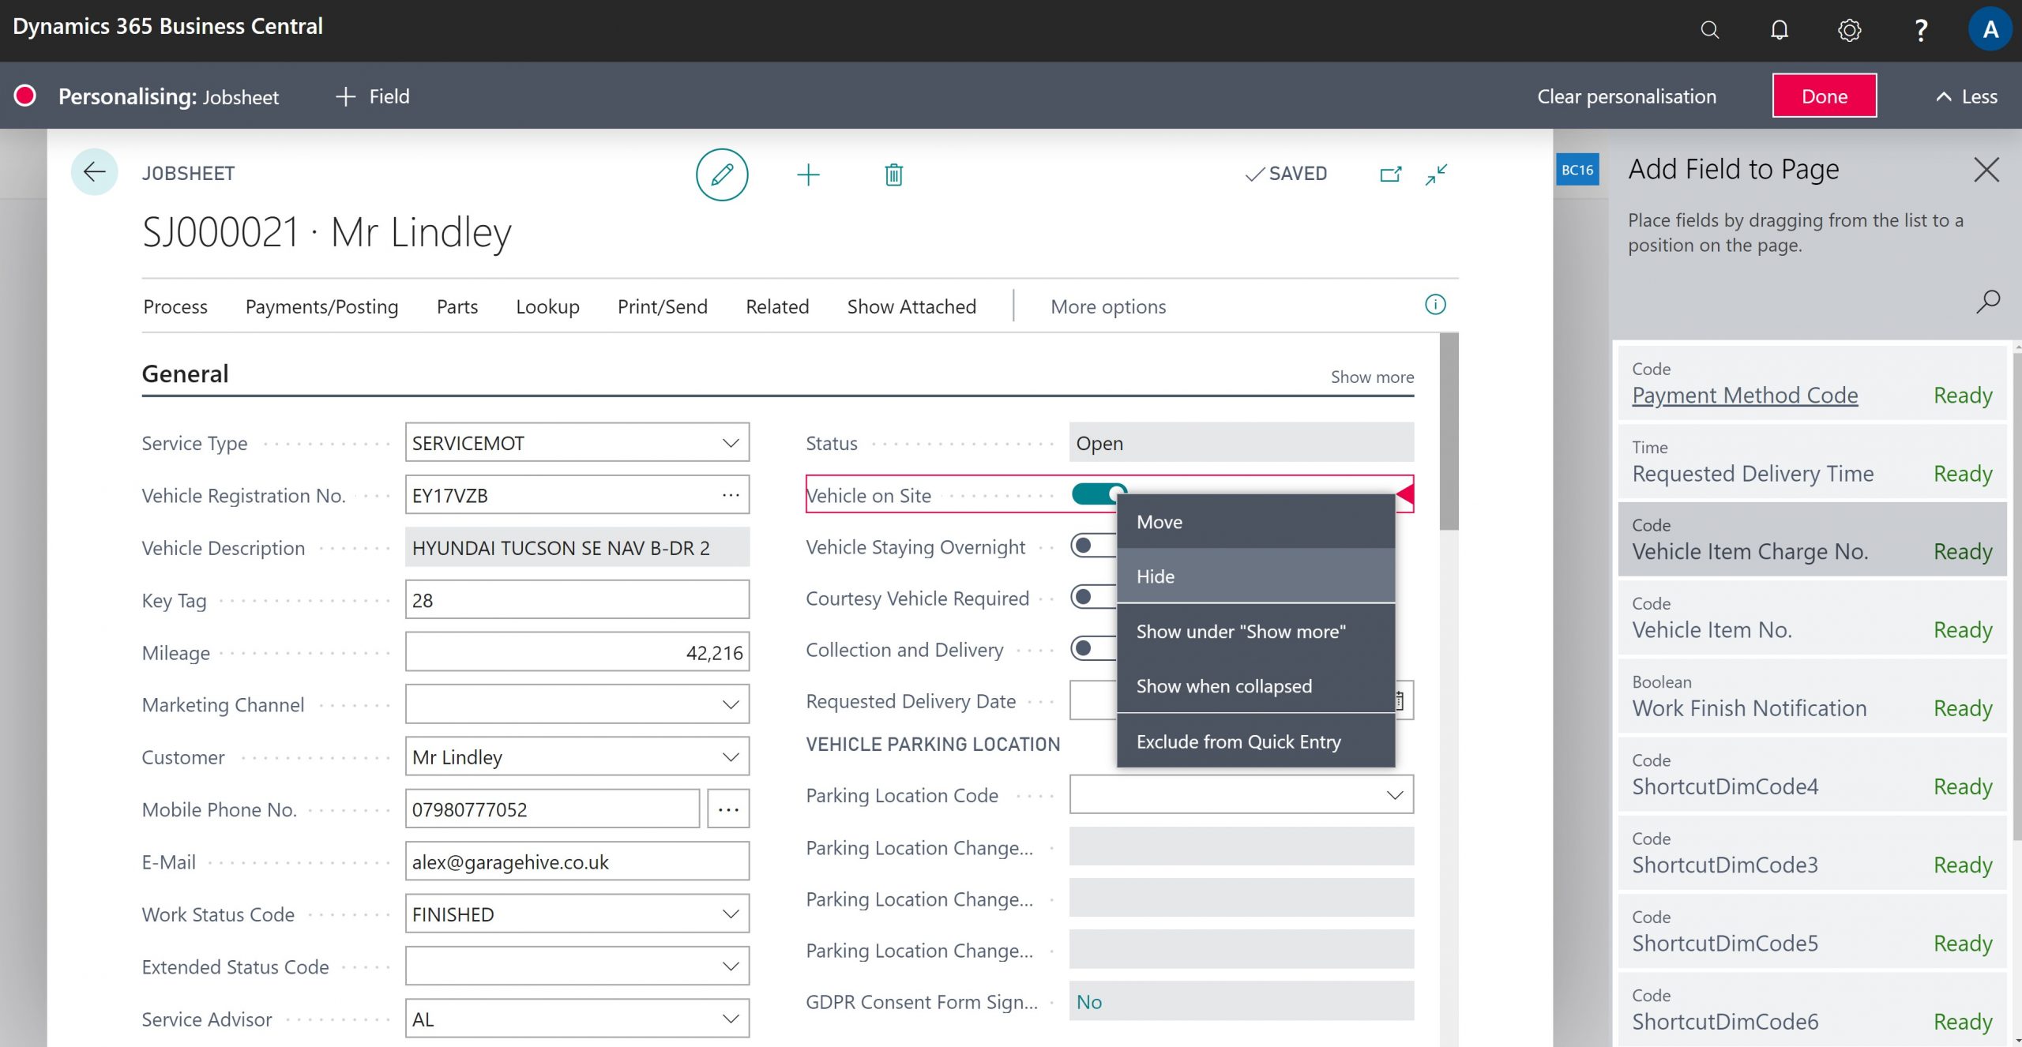Viewport: 2022px width, 1047px height.
Task: Click the plus icon to create new jobsheet
Action: coord(807,174)
